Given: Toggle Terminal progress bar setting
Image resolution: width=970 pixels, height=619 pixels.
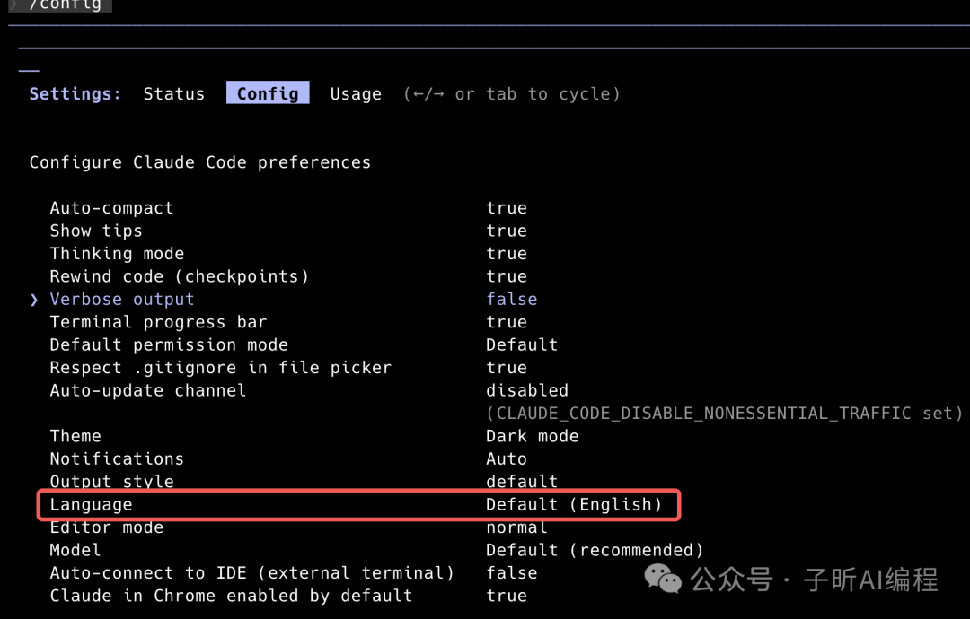Looking at the screenshot, I should 507,322.
